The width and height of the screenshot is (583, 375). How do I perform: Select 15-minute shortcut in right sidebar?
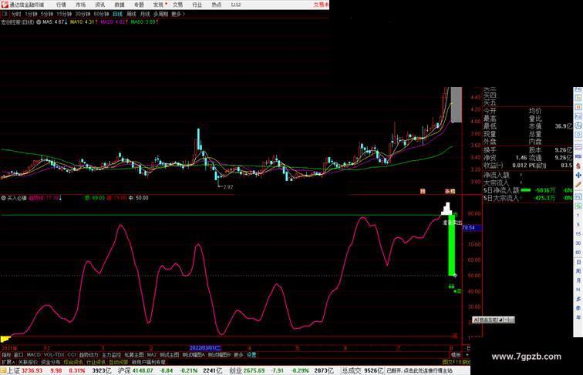click(x=578, y=234)
